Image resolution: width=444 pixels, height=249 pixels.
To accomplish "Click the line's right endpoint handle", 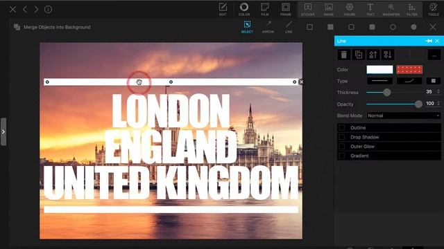I will pos(294,82).
